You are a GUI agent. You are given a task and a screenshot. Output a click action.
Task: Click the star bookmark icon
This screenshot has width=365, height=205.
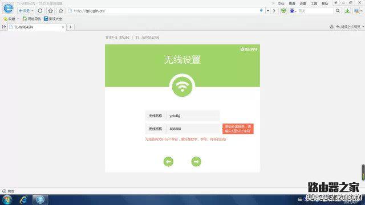coord(61,11)
